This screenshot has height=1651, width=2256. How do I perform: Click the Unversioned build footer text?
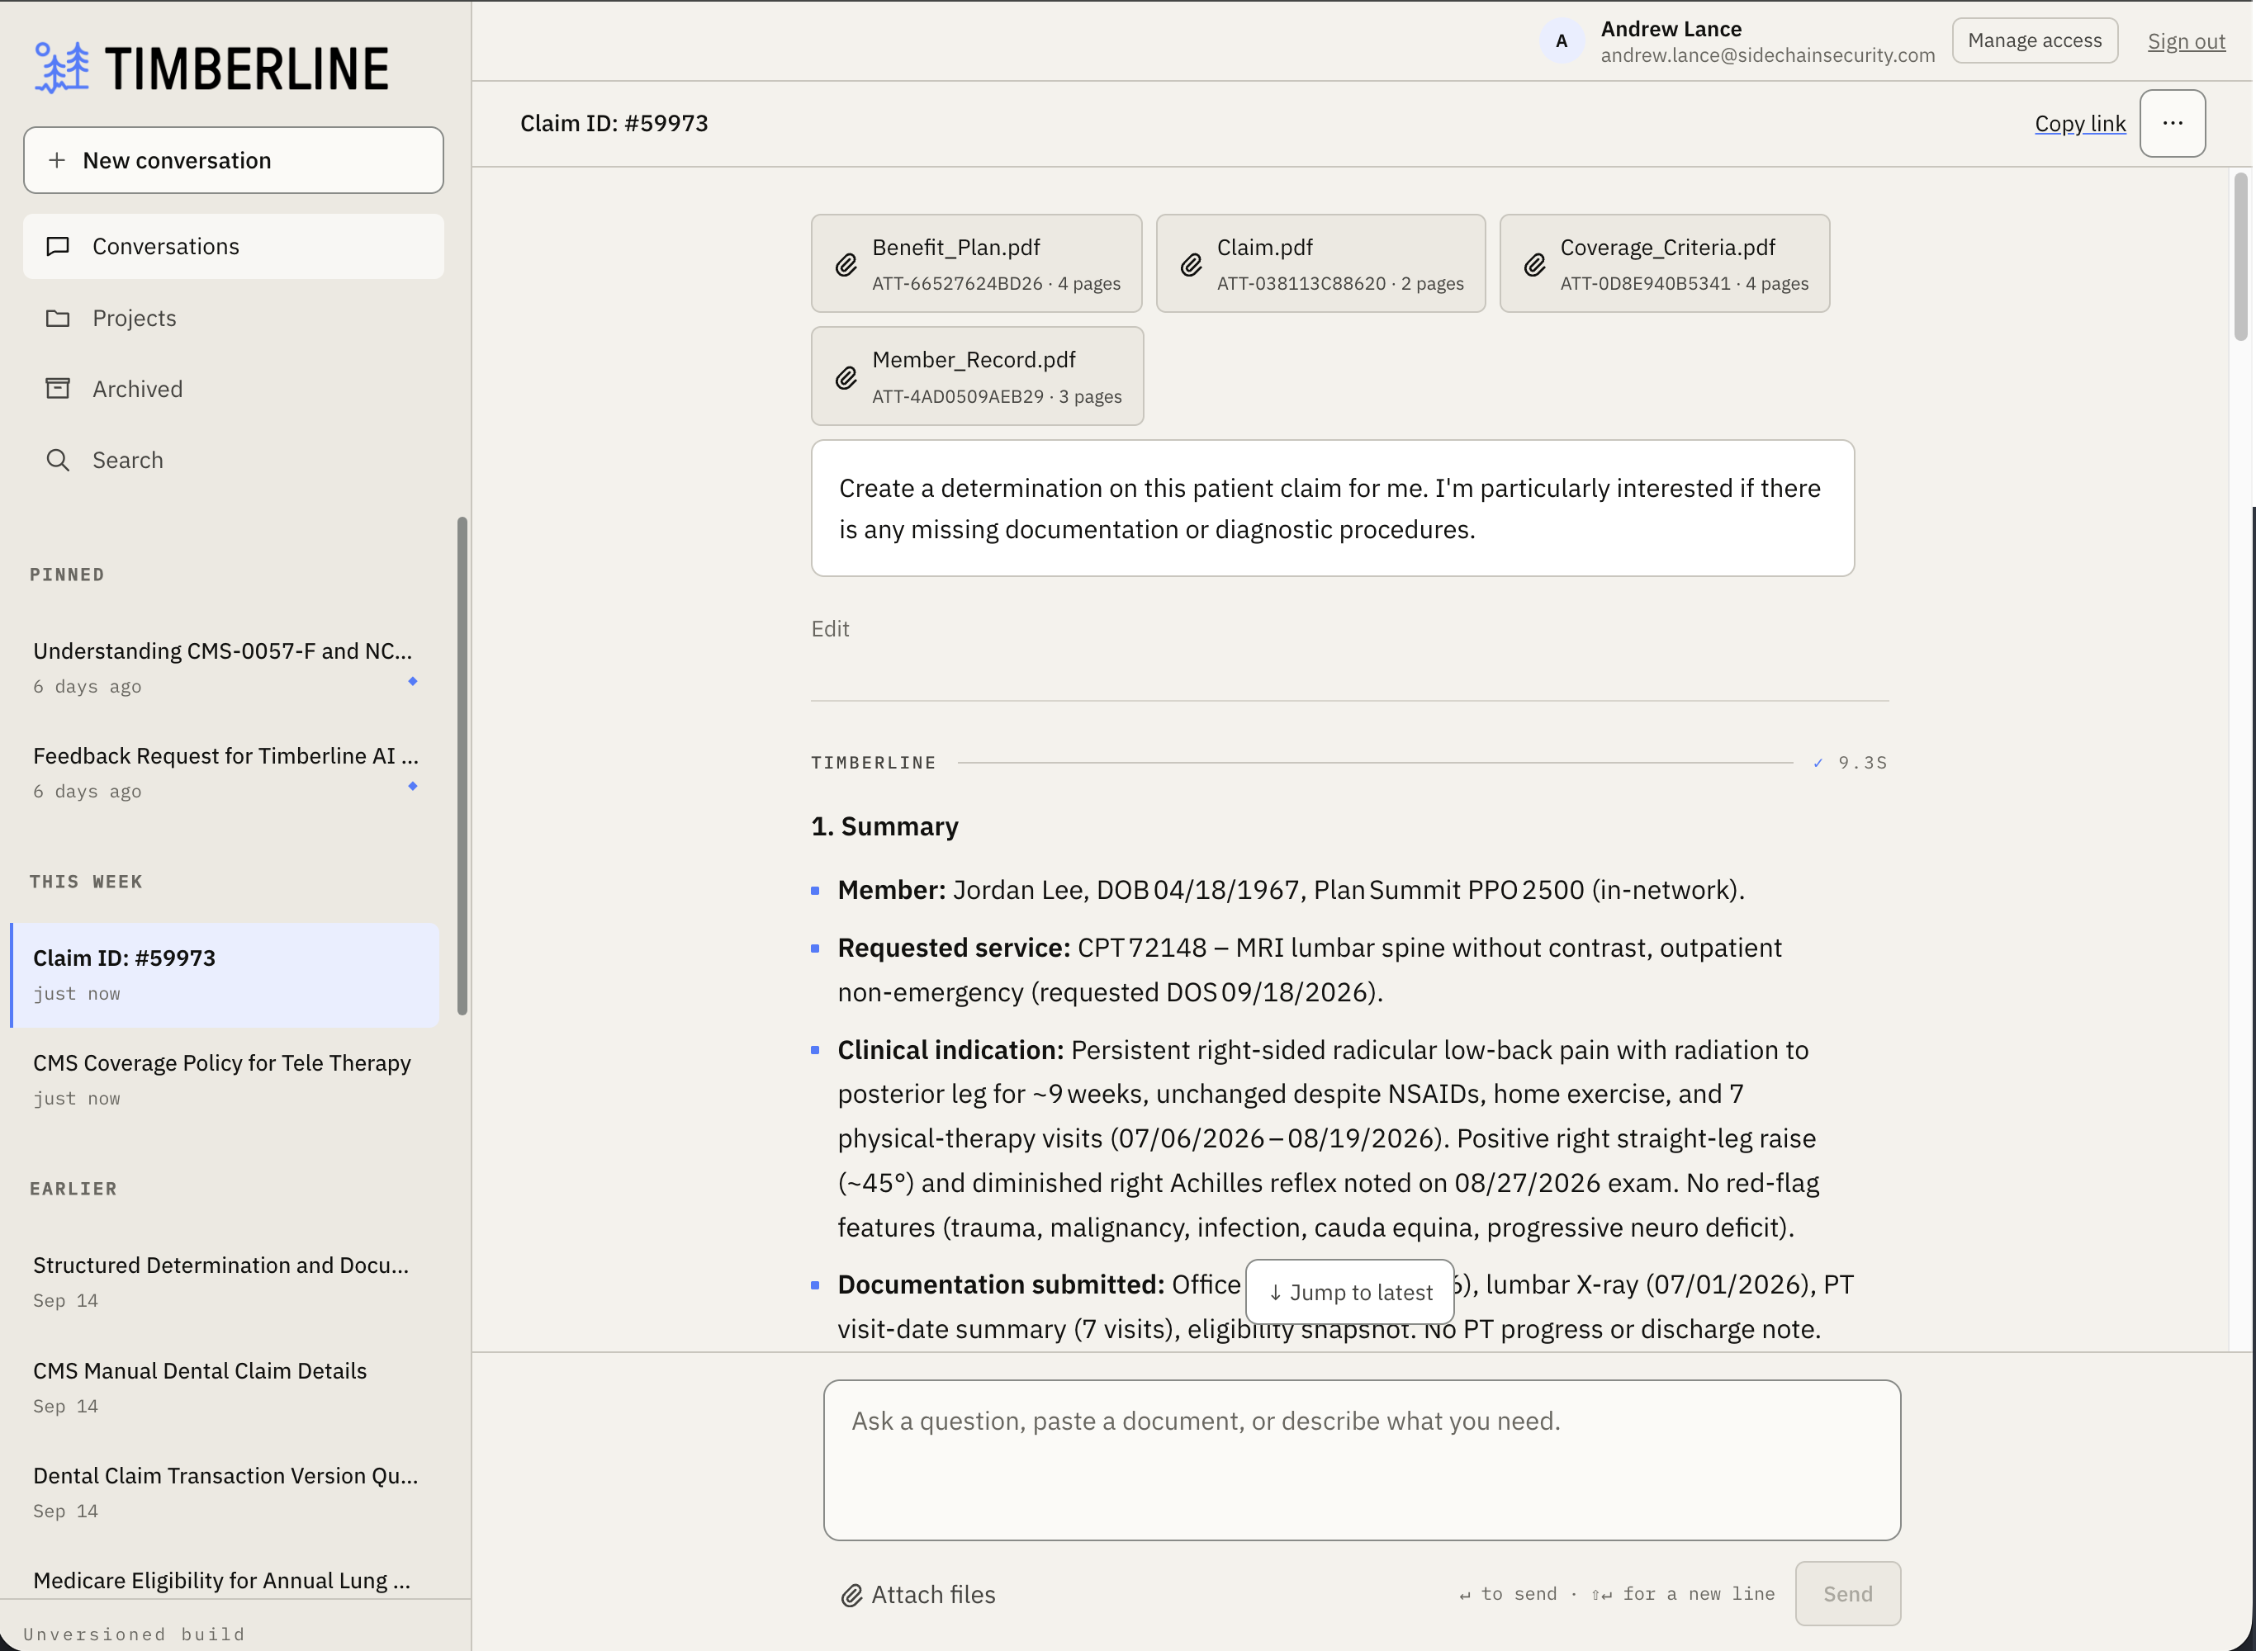pyautogui.click(x=134, y=1634)
